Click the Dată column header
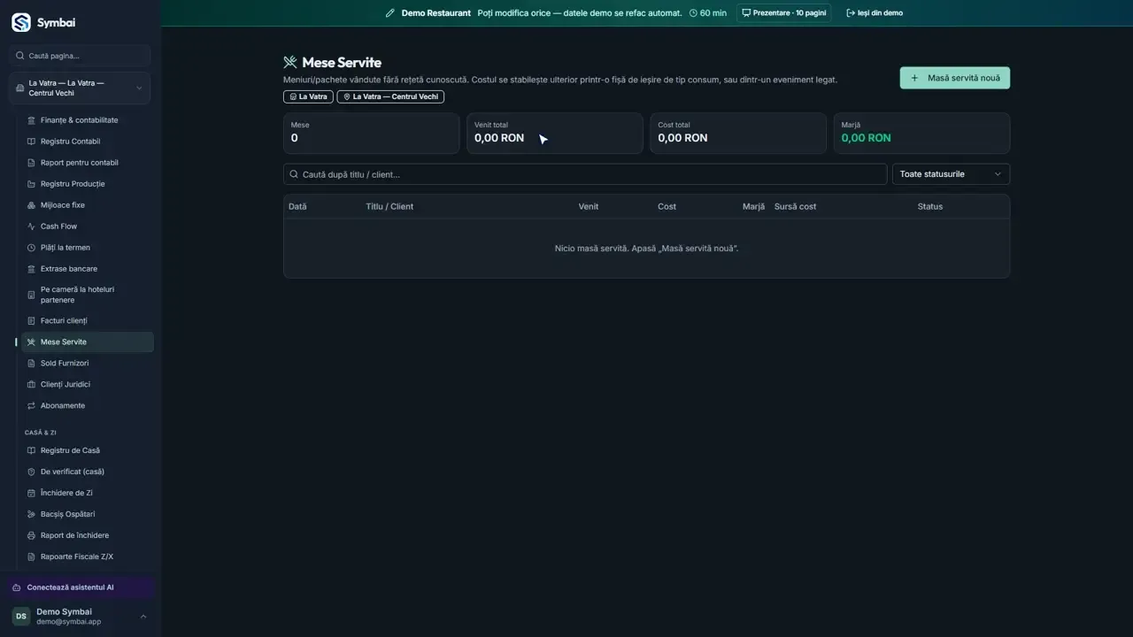This screenshot has height=637, width=1133. (x=297, y=206)
